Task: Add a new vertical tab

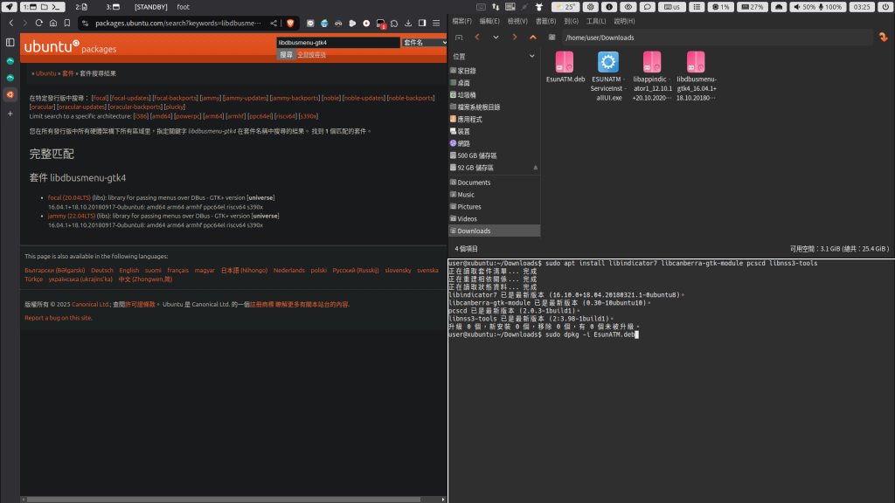Action: [x=10, y=114]
